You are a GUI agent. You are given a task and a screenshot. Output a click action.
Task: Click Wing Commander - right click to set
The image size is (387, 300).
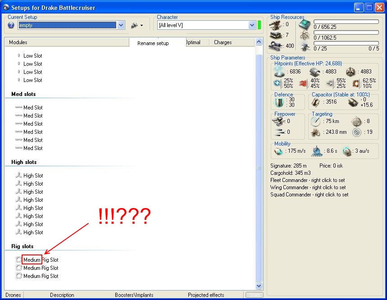[x=308, y=187]
